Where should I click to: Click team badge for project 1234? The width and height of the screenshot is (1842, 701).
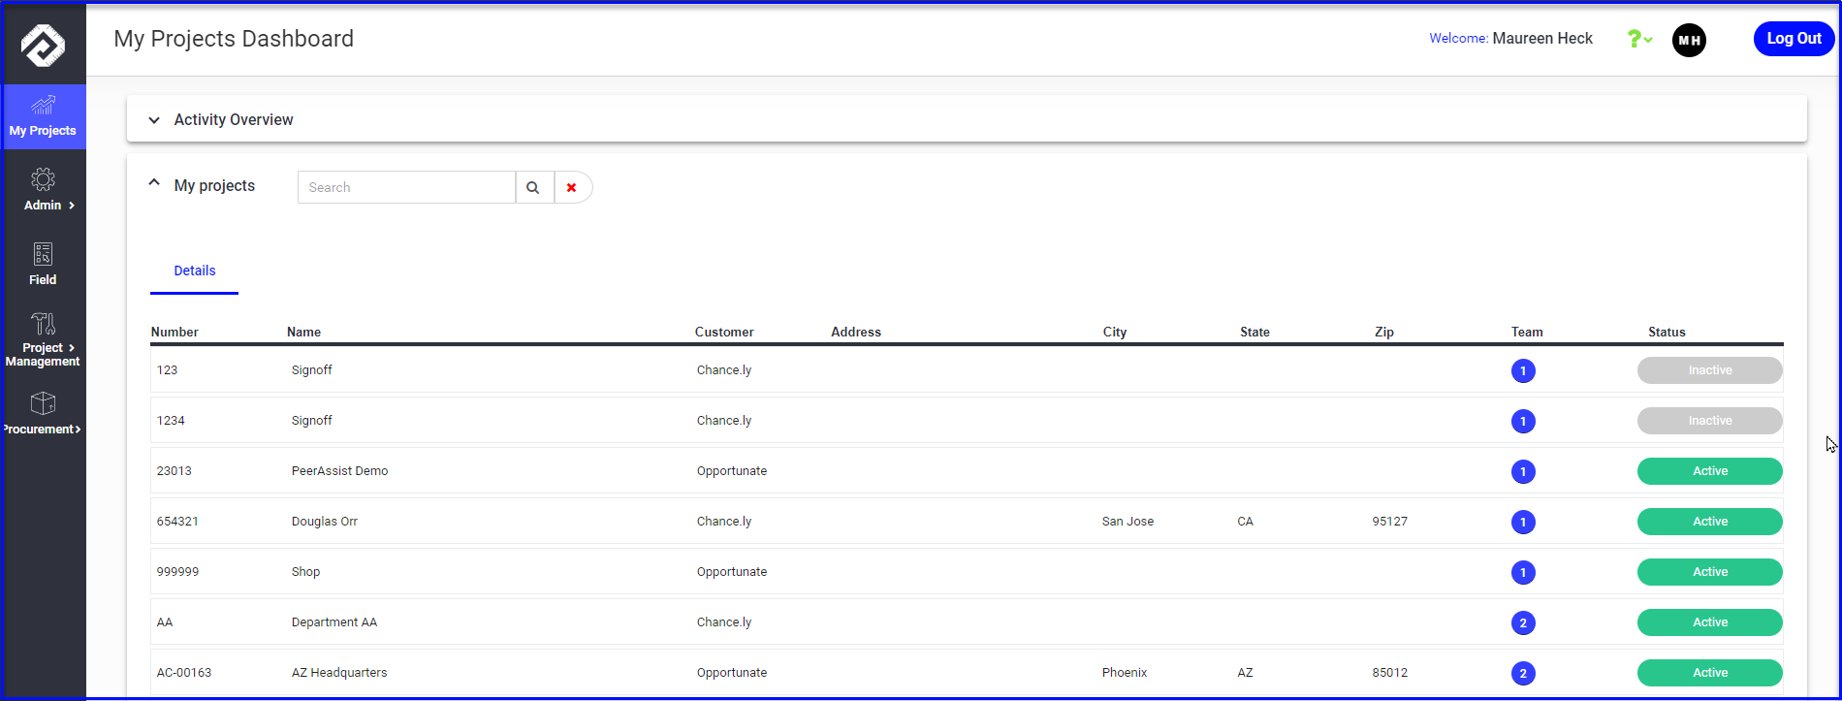click(x=1523, y=421)
